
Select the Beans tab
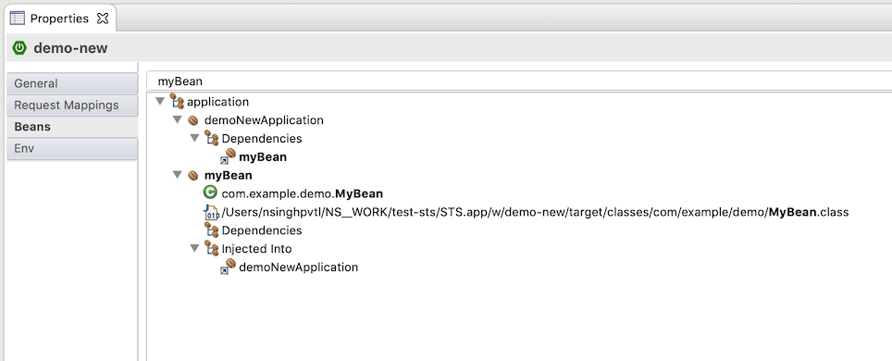click(x=72, y=127)
